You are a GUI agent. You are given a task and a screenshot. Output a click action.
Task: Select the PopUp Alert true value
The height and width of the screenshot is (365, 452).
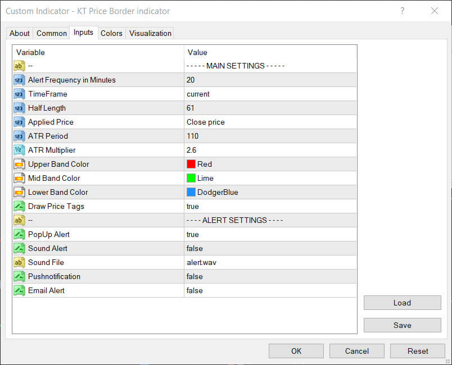tap(193, 234)
